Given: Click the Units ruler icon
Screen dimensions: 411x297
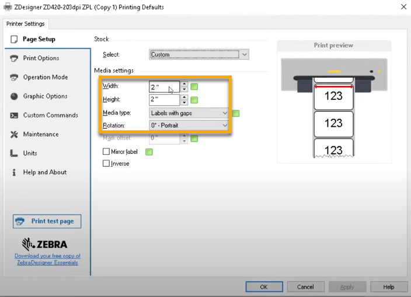Looking at the screenshot, I should tap(14, 153).
